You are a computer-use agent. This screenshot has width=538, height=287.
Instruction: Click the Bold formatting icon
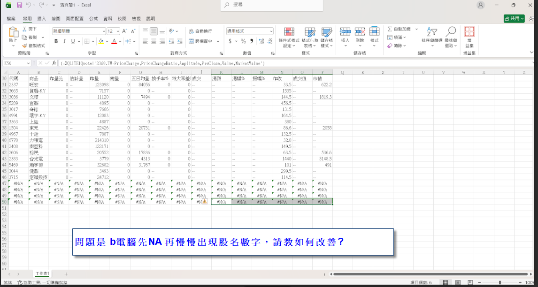(x=56, y=41)
